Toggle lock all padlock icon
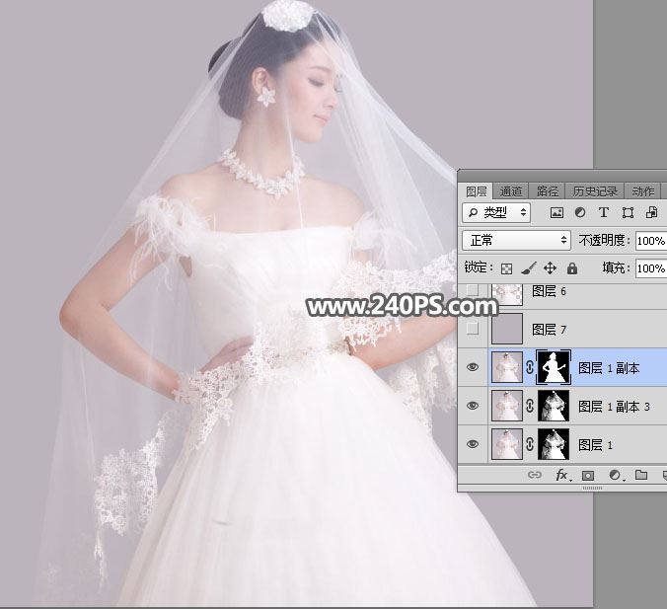Image resolution: width=667 pixels, height=609 pixels. point(572,268)
